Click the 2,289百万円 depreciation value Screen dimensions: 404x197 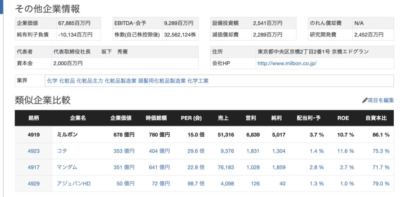[268, 34]
